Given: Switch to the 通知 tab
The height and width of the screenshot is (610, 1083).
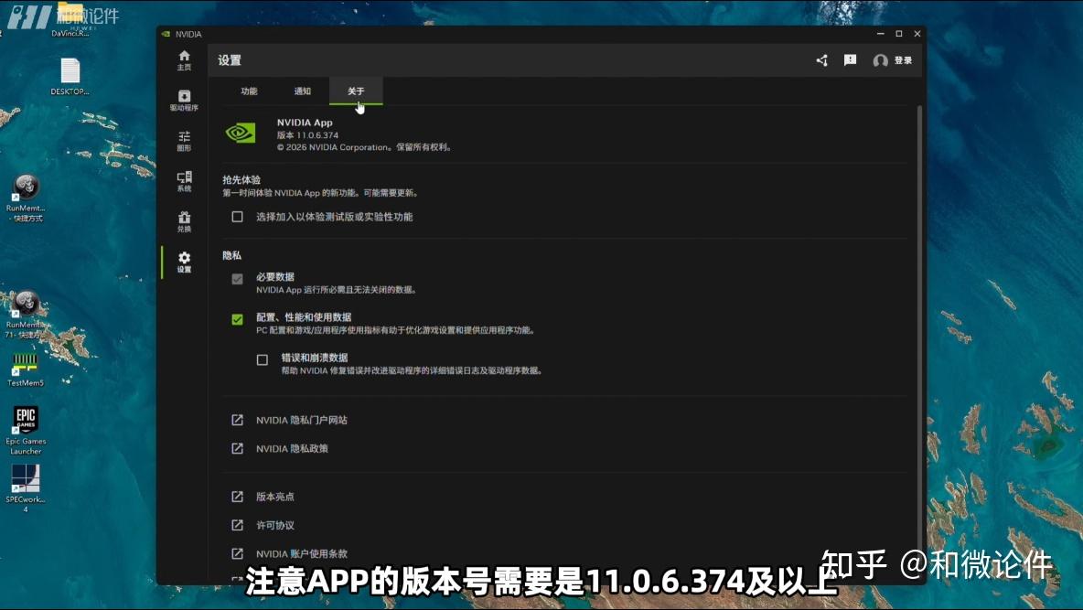Looking at the screenshot, I should pos(303,91).
